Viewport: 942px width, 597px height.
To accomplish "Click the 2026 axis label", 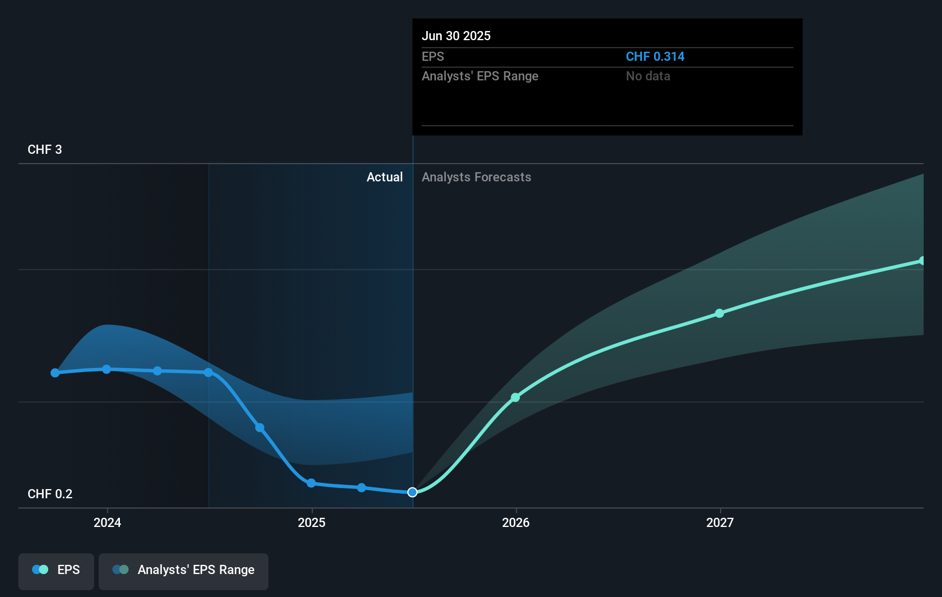I will click(x=515, y=522).
